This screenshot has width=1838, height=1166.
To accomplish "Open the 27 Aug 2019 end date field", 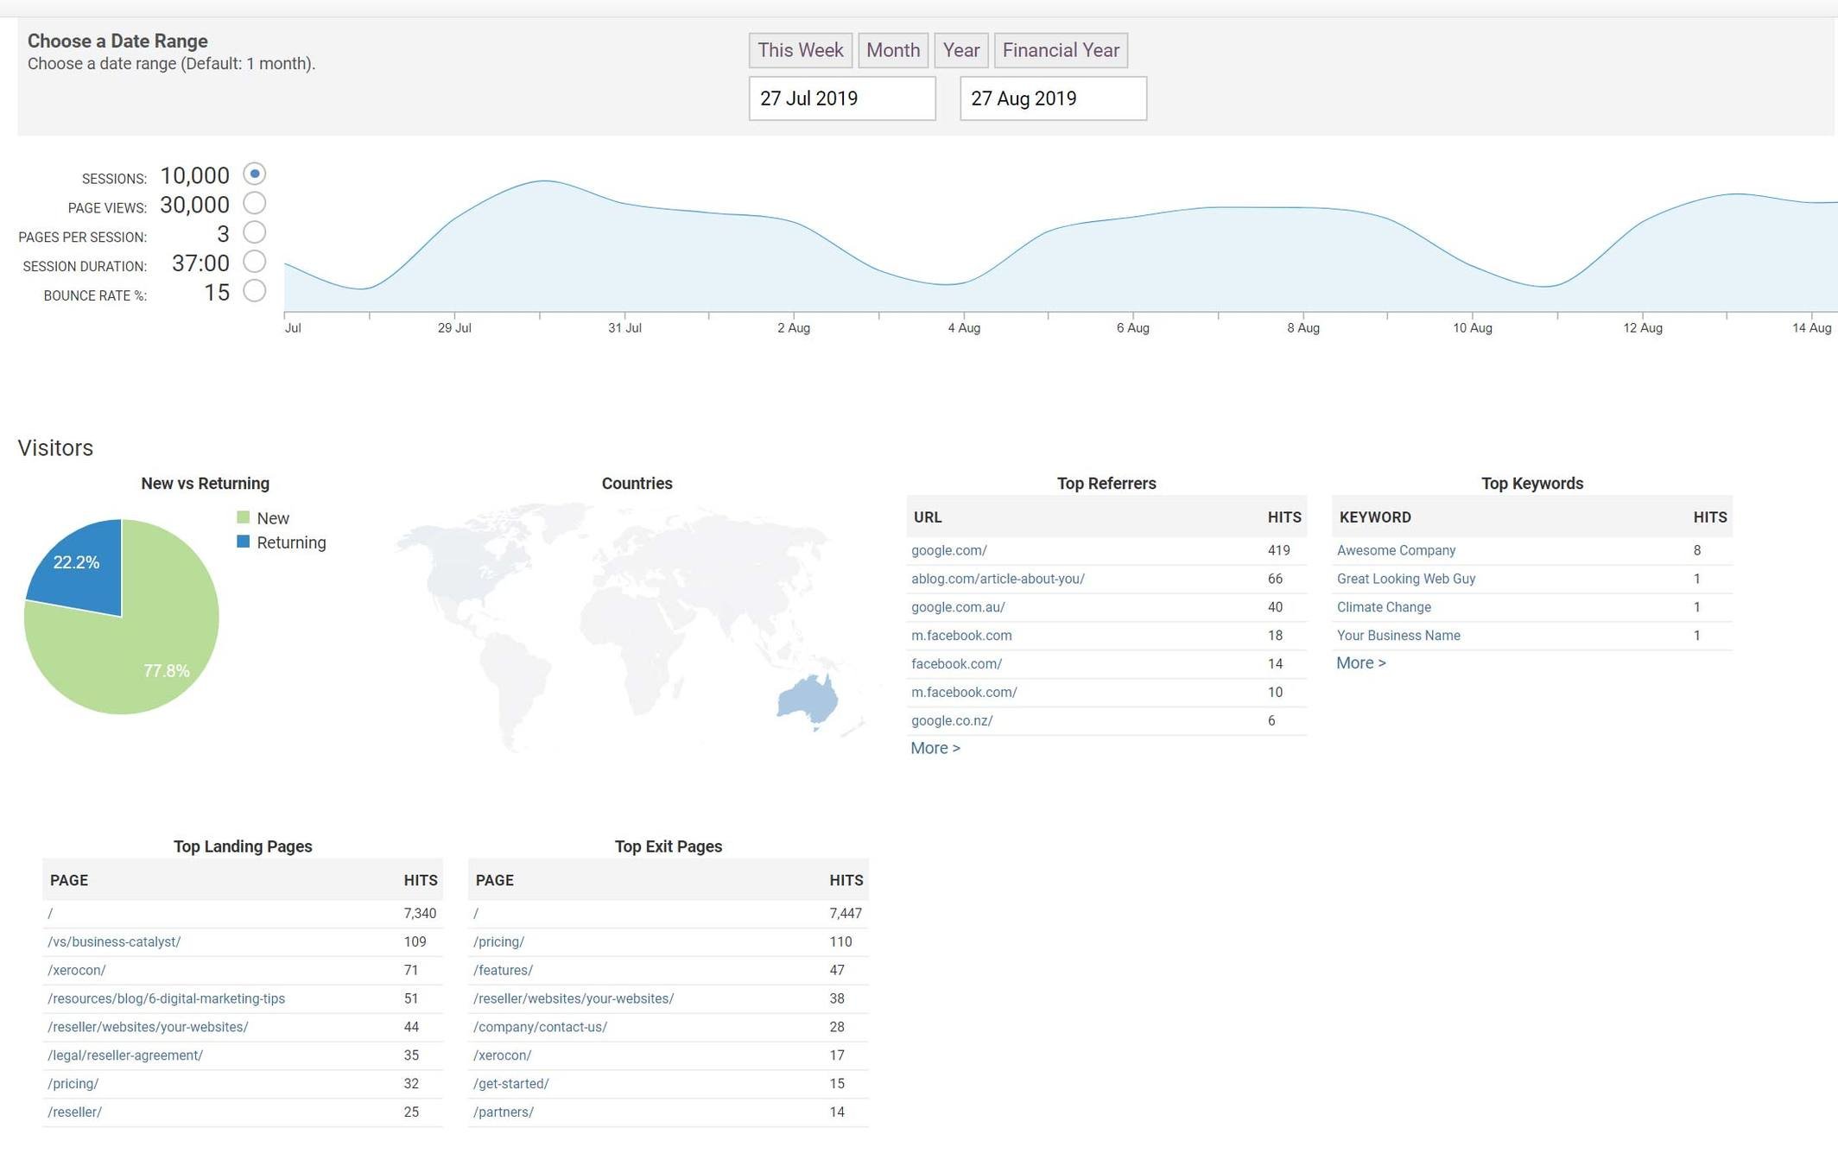I will click(x=1052, y=98).
